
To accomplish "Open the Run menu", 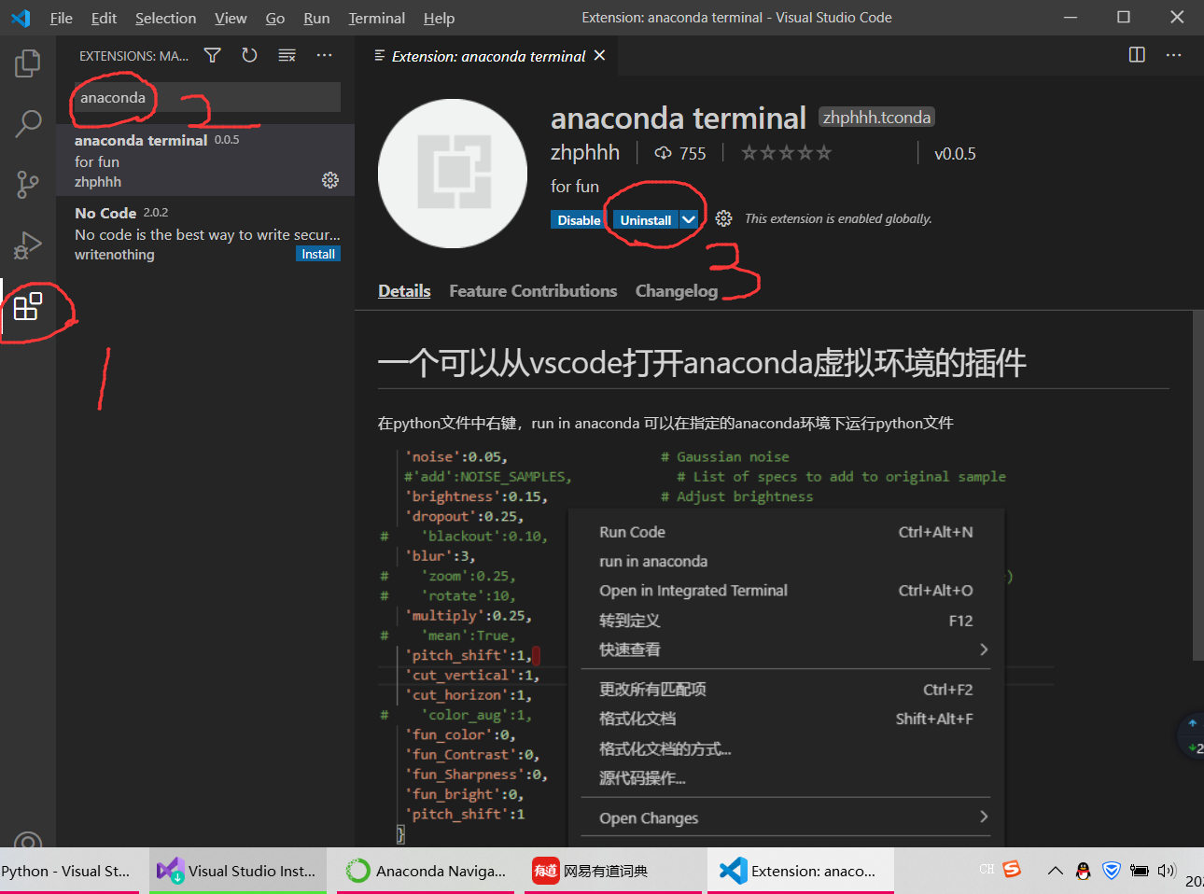I will [x=316, y=18].
